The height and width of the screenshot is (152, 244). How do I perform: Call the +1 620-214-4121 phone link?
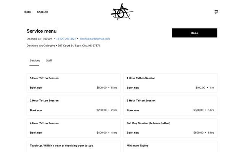tap(66, 39)
